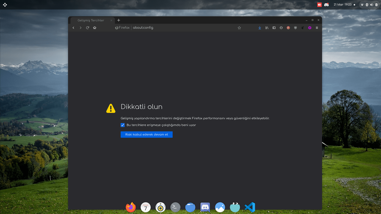Launch Visual Studio Code from the dock
The height and width of the screenshot is (214, 381).
pos(250,207)
